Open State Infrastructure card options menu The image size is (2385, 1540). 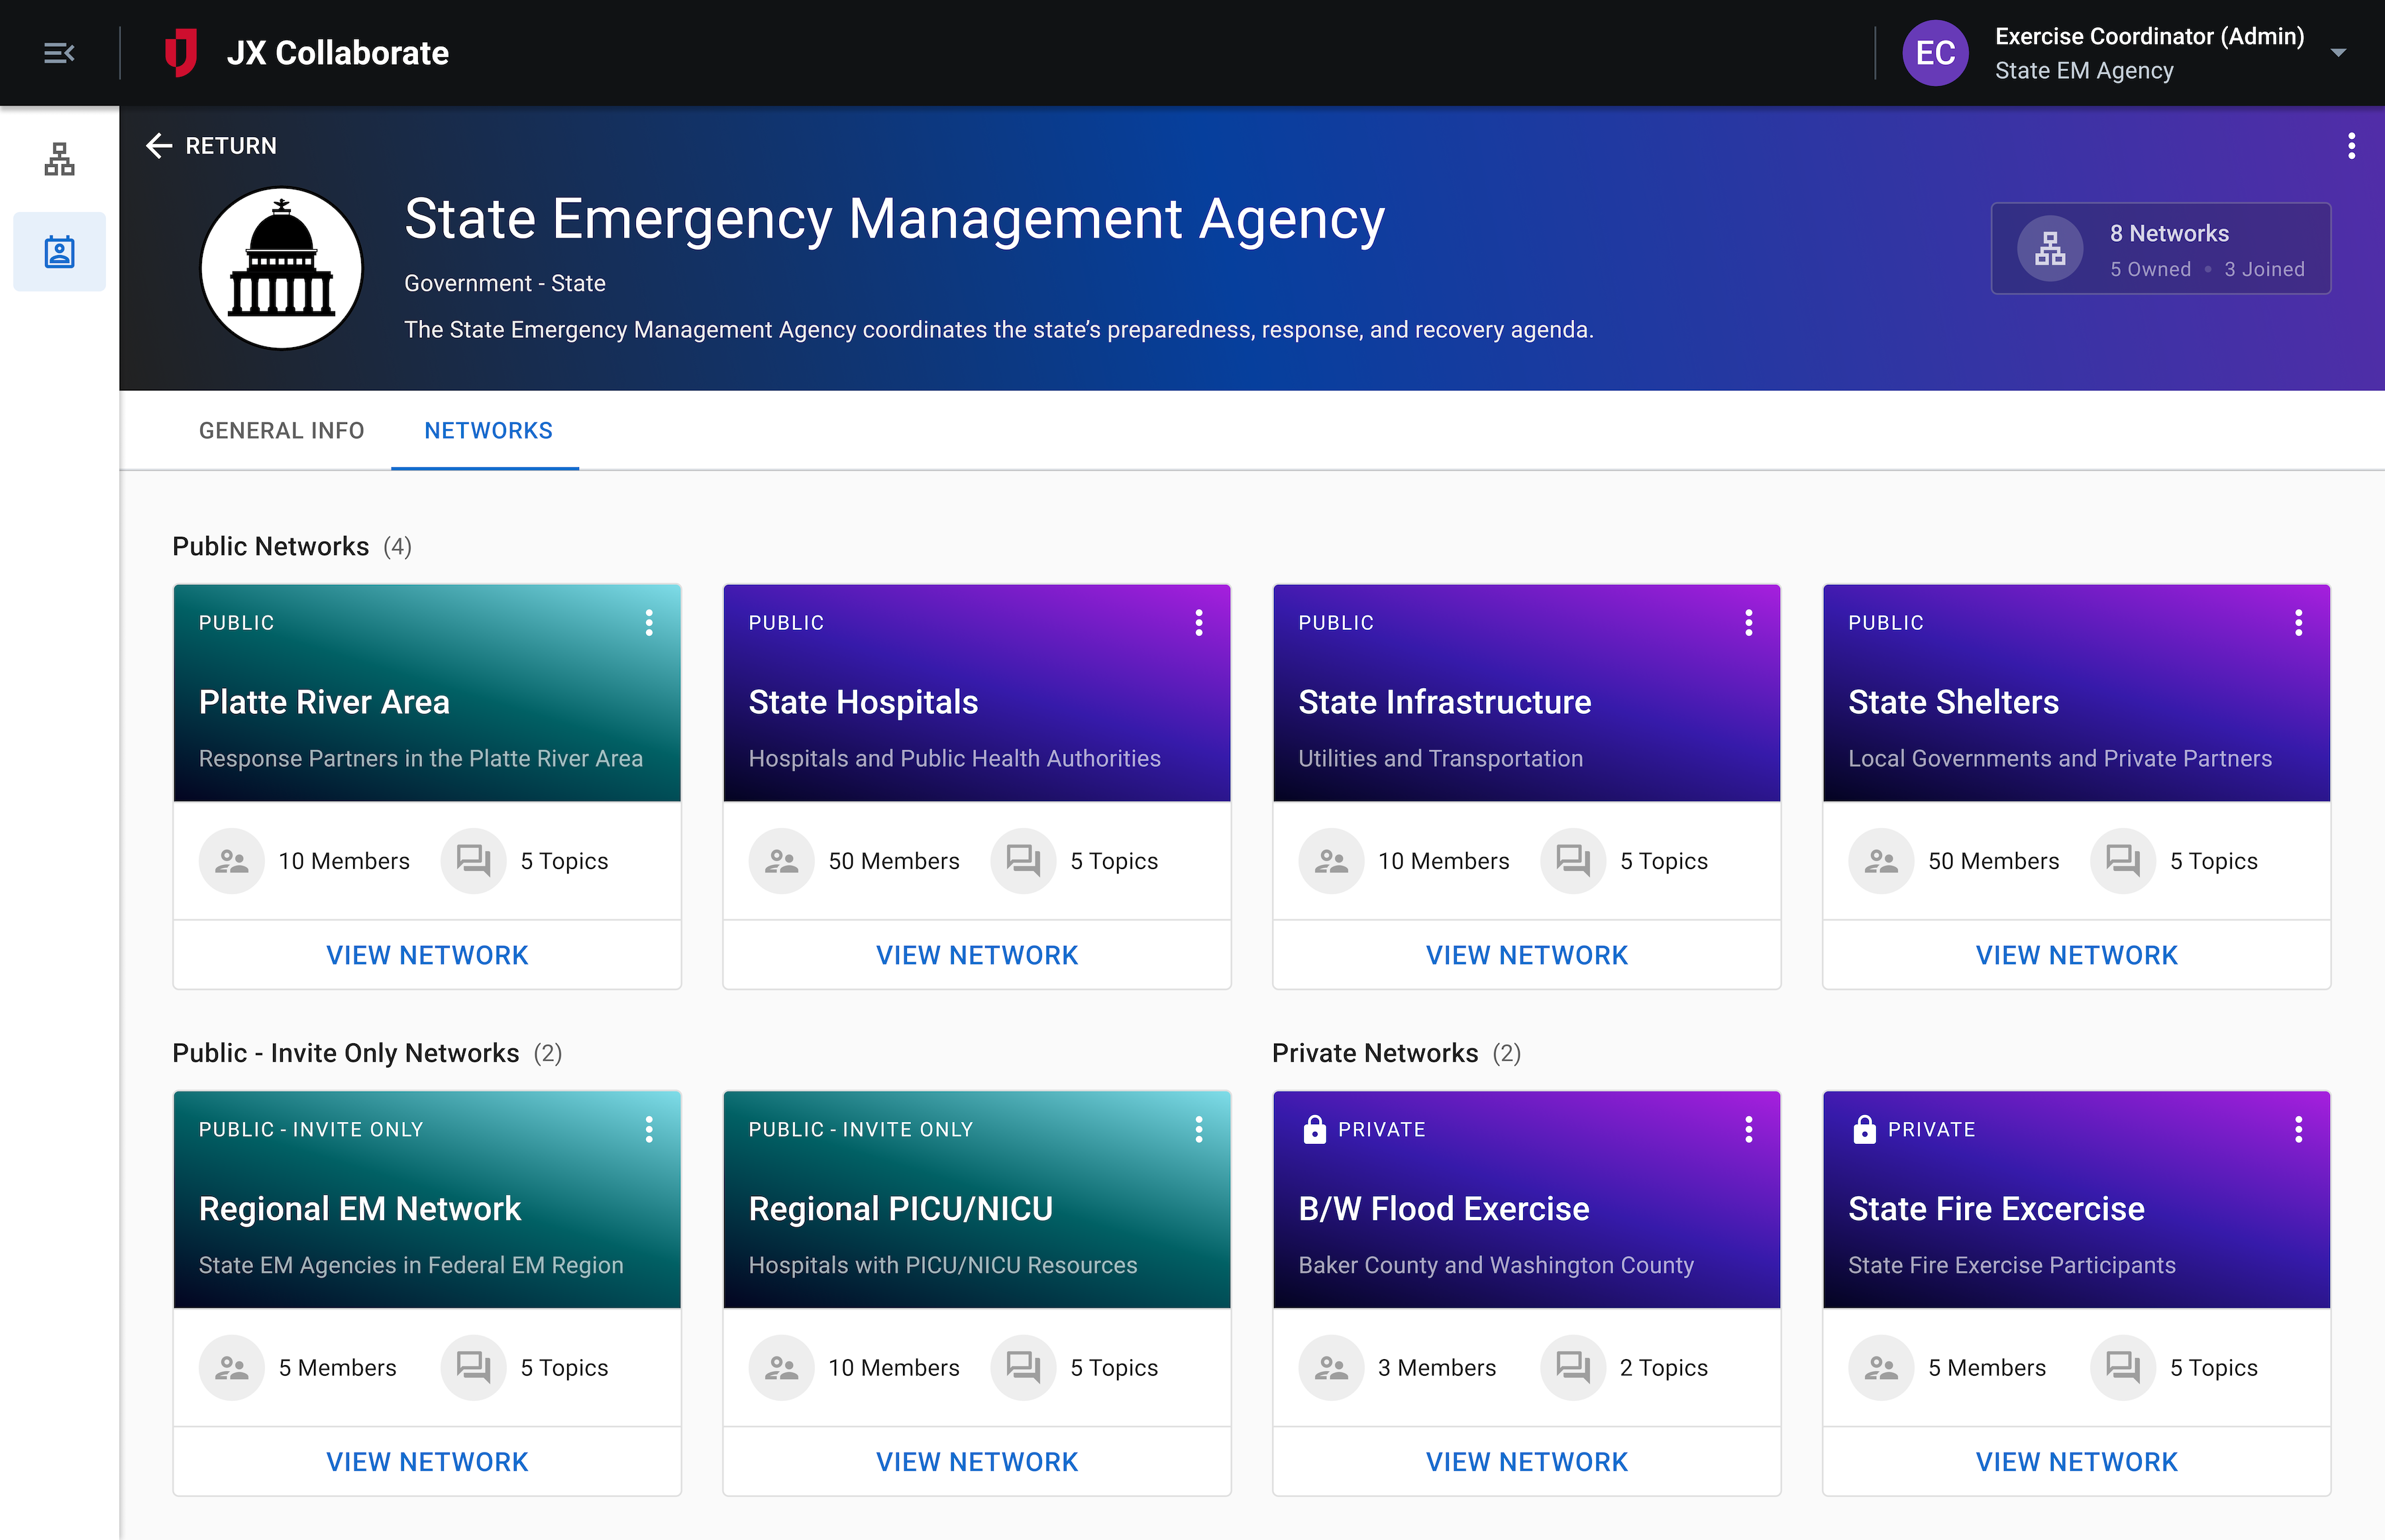[1749, 623]
